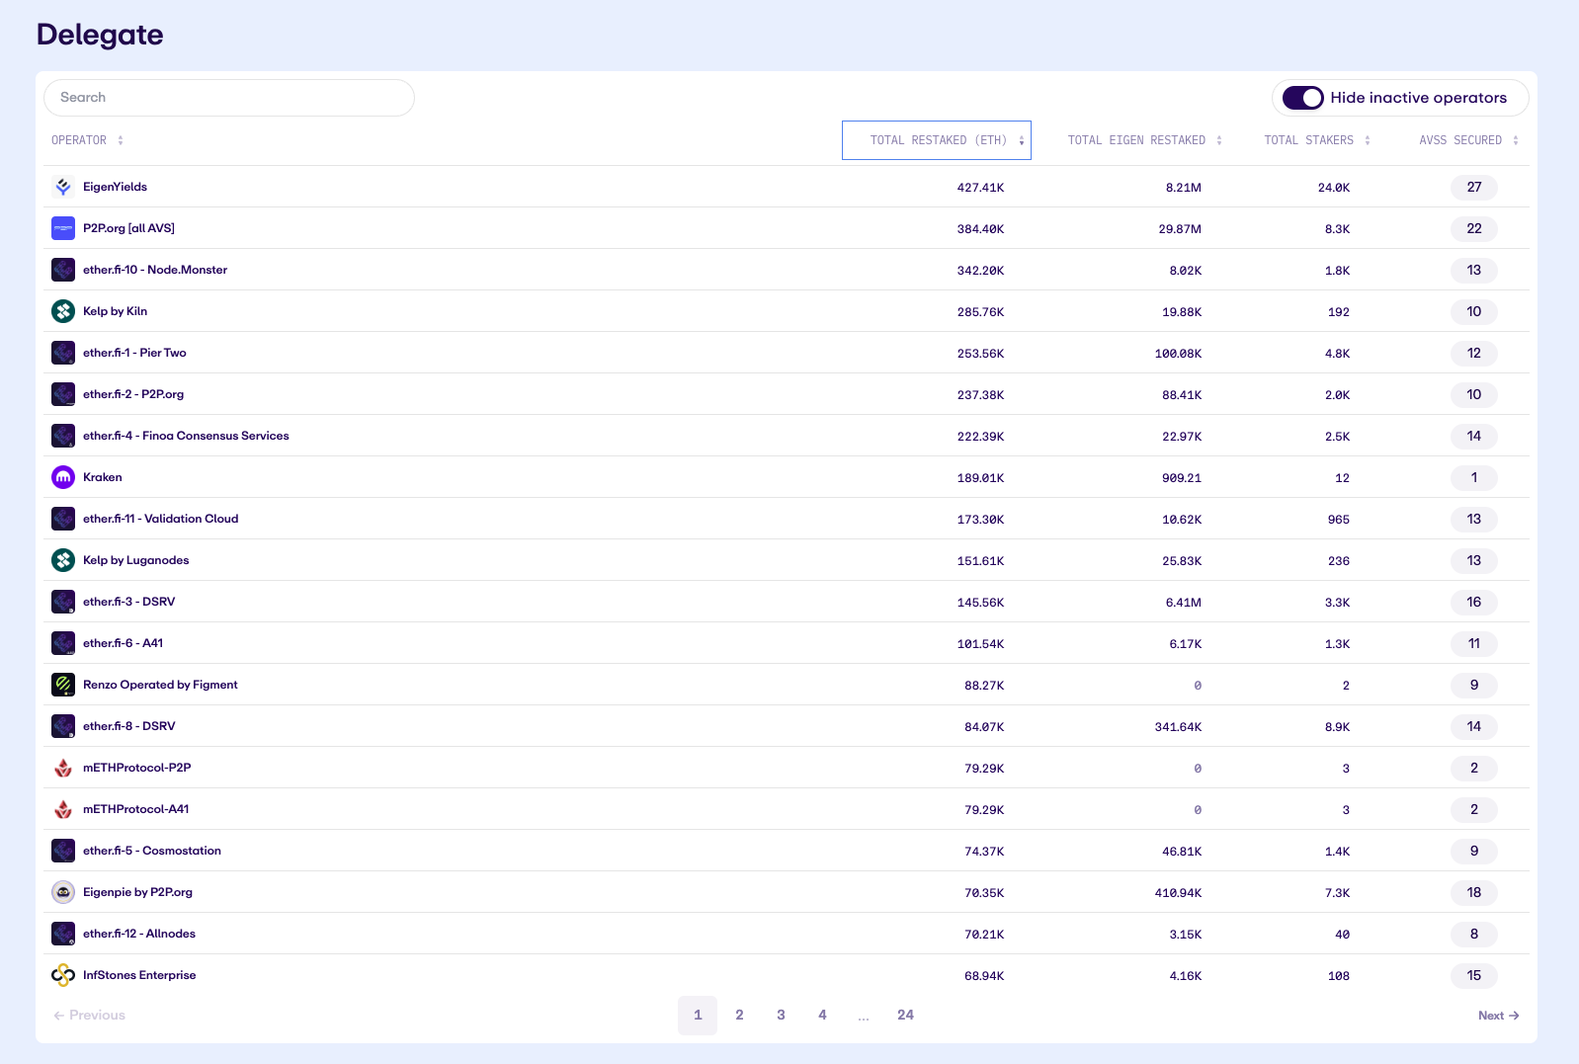
Task: Sort by AVSS SECURED column
Action: coord(1468,140)
